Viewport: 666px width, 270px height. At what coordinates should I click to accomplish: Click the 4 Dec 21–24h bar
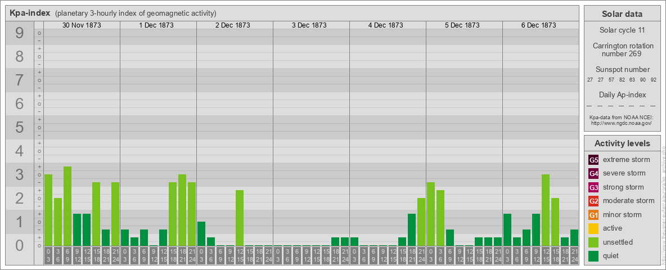pyautogui.click(x=421, y=222)
